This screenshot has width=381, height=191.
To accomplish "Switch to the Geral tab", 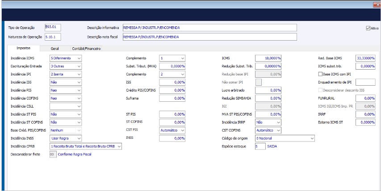I will tap(54, 48).
